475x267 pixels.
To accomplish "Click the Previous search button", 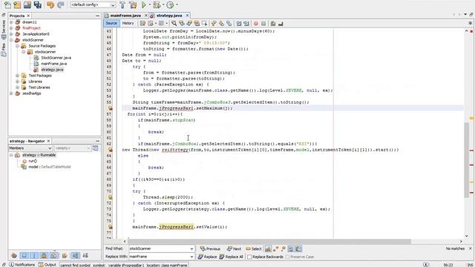I will point(210,249).
